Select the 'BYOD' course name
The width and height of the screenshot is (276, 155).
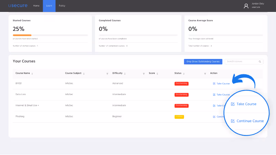(18, 83)
